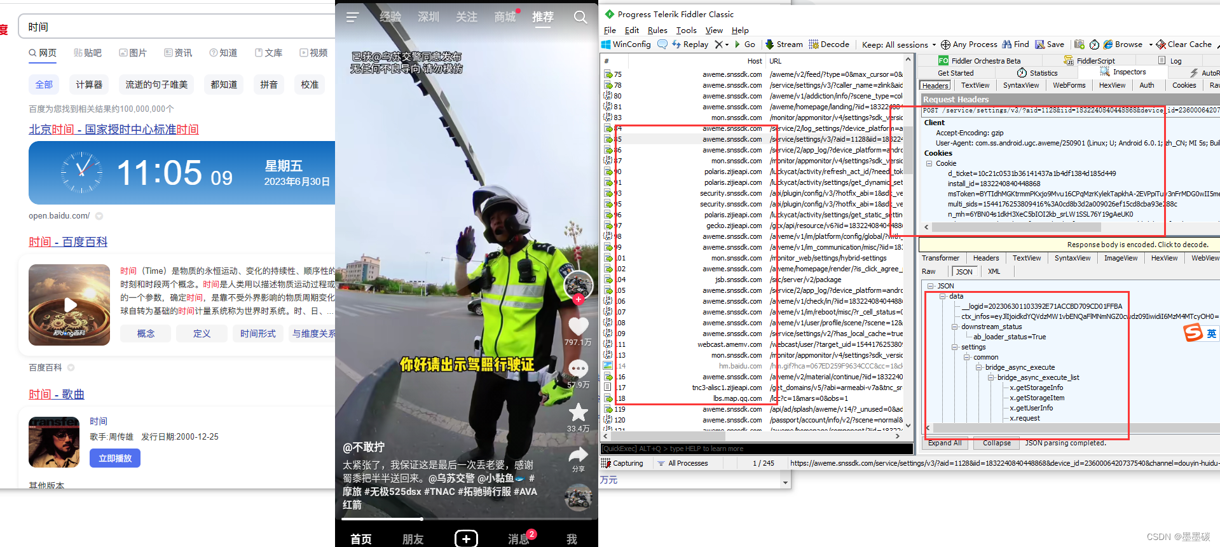
Task: Click the timer stopwatch icon in Fiddler toolbar
Action: click(x=1094, y=44)
